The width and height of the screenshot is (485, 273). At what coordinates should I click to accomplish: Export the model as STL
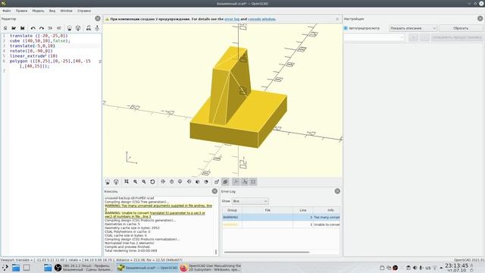pyautogui.click(x=89, y=28)
